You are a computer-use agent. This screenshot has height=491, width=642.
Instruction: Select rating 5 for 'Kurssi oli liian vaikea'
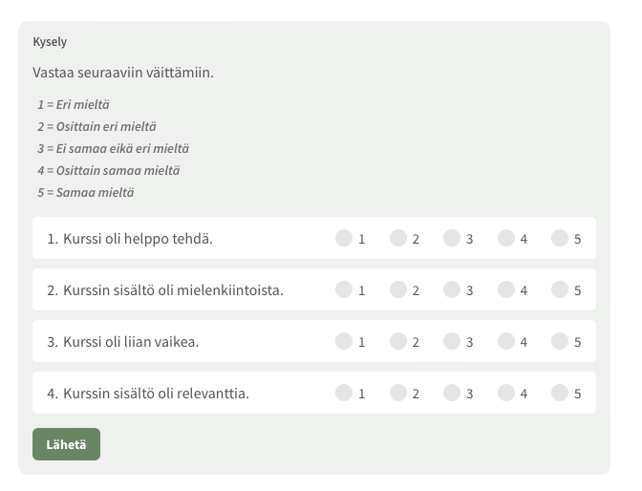(560, 341)
